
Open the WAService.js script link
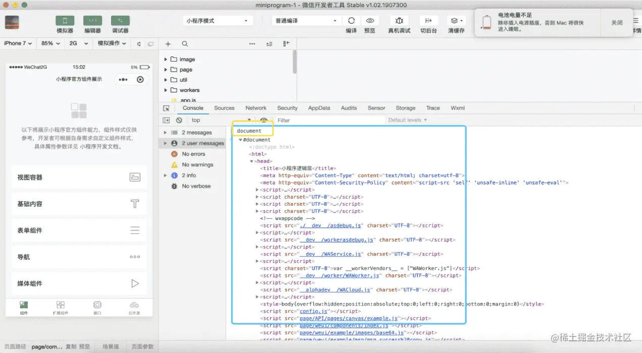[x=330, y=254]
